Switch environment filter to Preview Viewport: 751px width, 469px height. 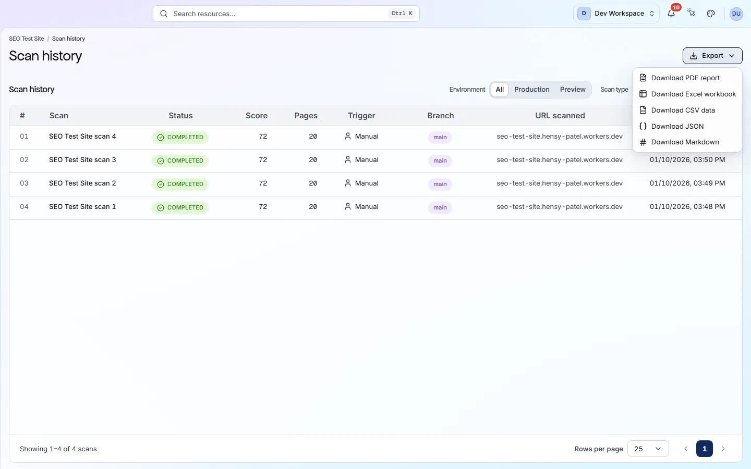click(573, 90)
